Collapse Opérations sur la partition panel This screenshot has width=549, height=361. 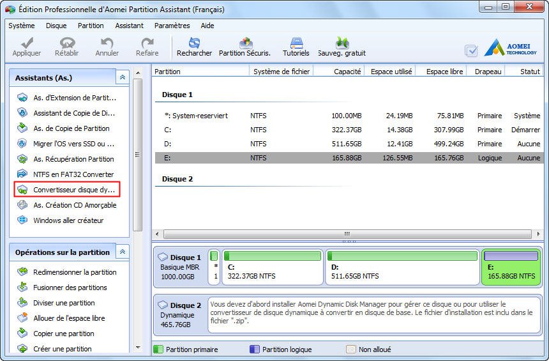click(x=122, y=252)
